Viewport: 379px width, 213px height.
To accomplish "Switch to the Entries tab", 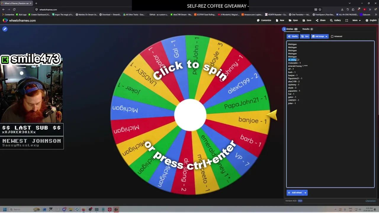I will click(x=292, y=29).
